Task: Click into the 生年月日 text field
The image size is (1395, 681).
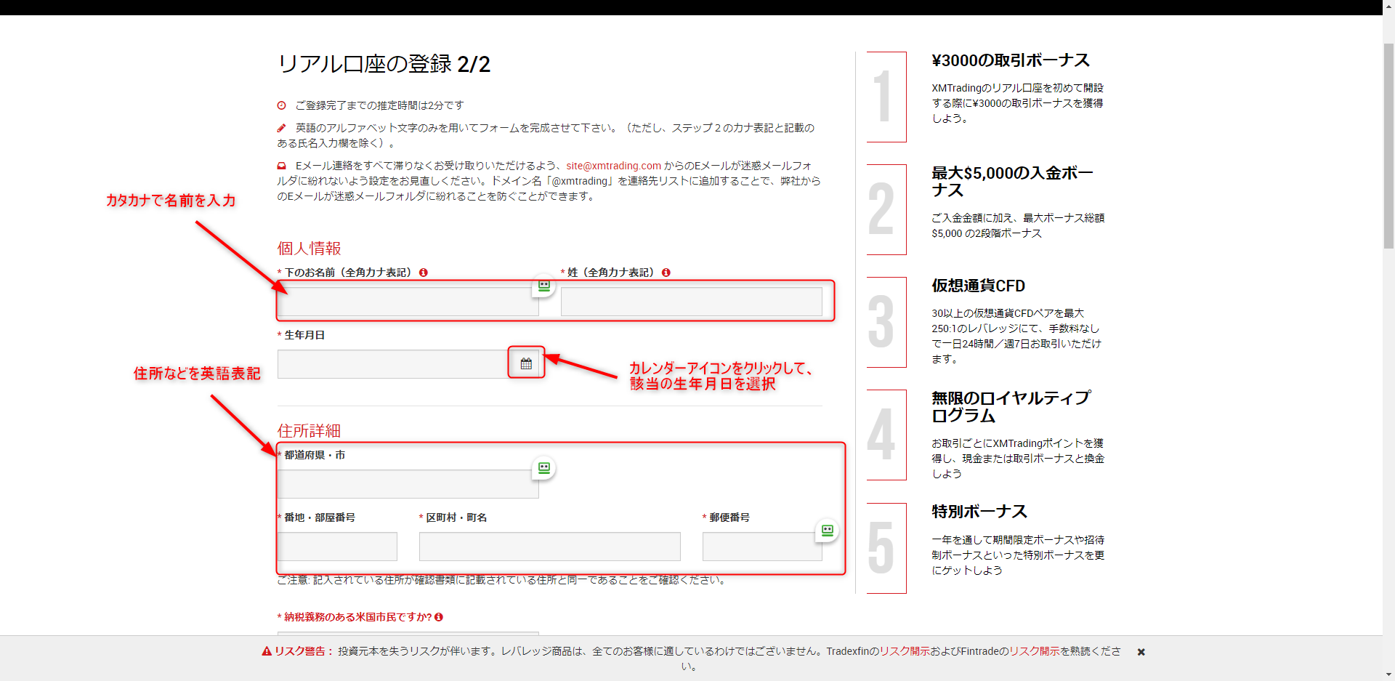Action: (392, 364)
